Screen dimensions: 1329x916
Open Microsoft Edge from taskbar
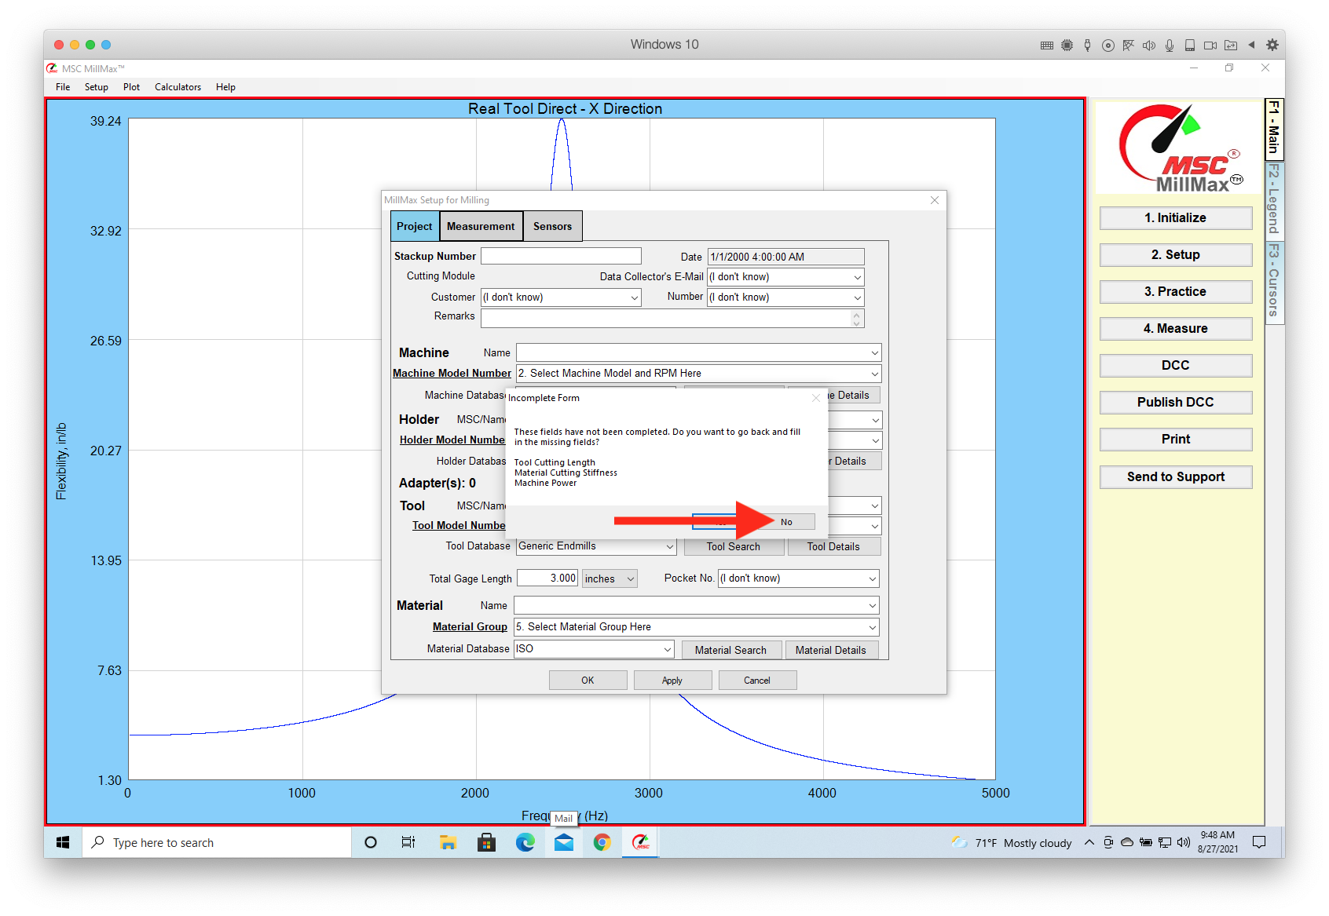525,842
